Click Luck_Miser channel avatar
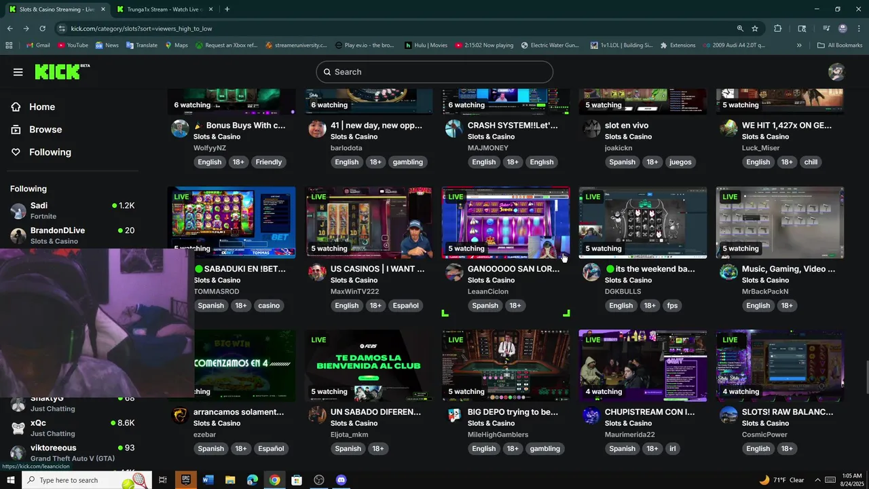This screenshot has width=869, height=489. point(728,129)
